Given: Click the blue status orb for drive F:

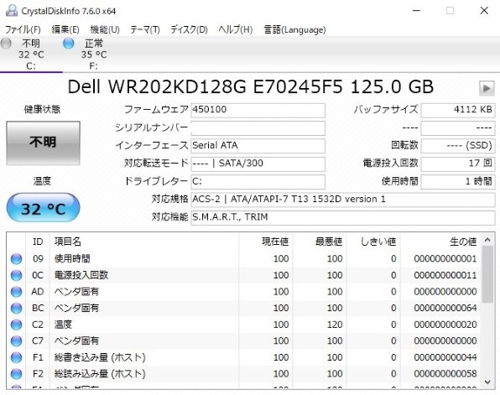Looking at the screenshot, I should [x=69, y=44].
